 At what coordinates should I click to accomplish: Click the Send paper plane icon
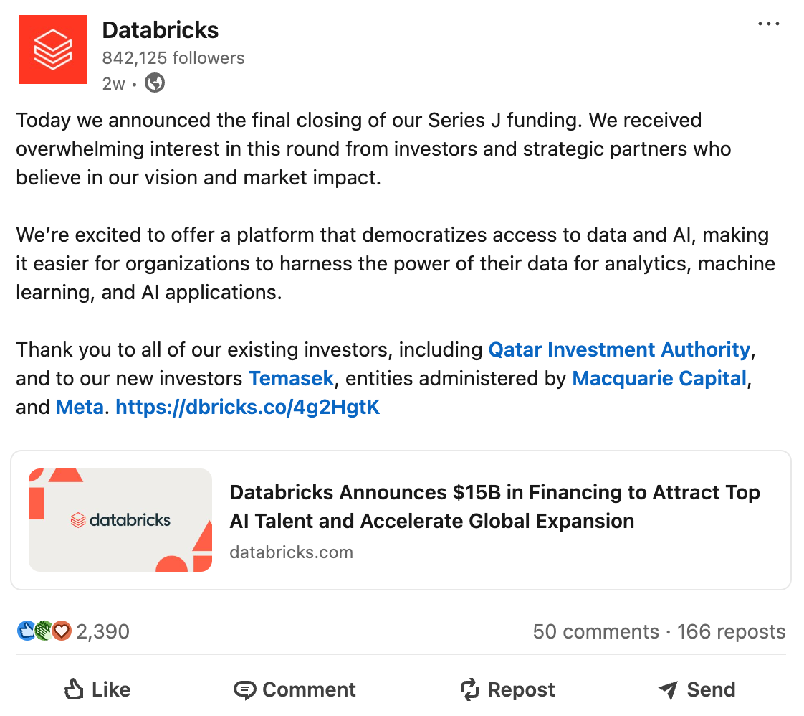[668, 689]
